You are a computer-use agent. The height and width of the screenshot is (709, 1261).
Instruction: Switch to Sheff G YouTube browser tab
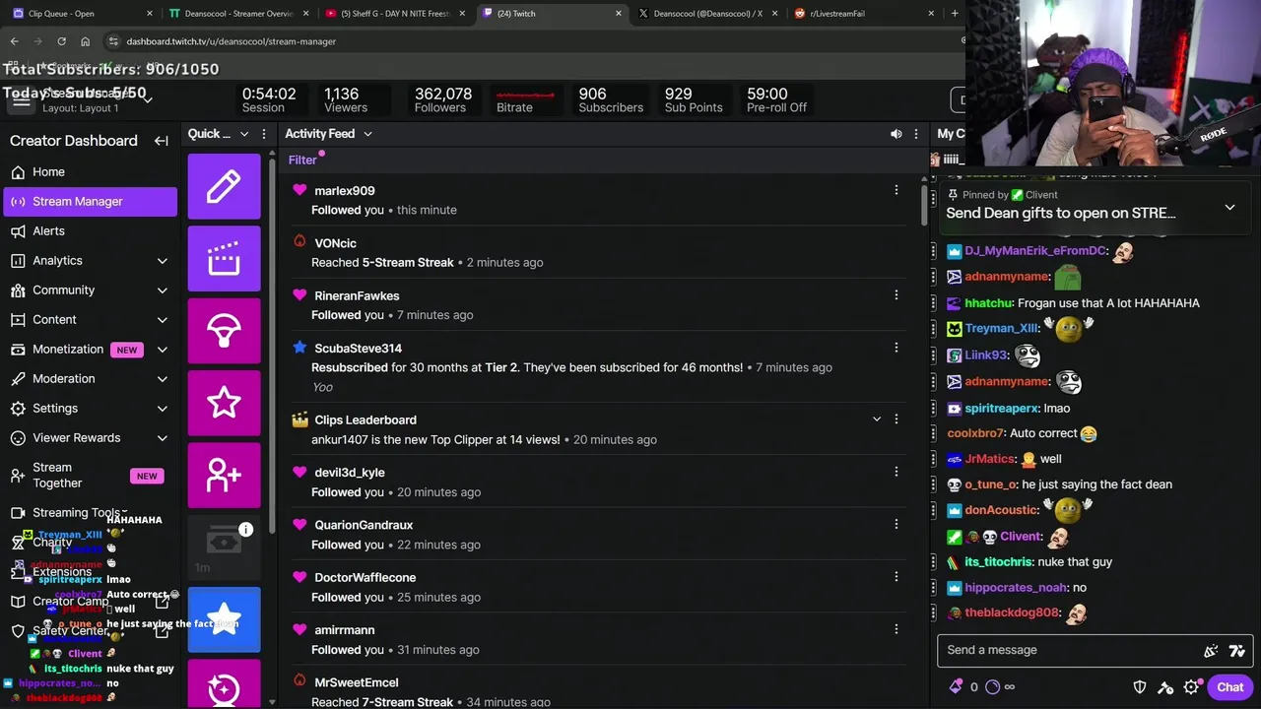pyautogui.click(x=394, y=14)
